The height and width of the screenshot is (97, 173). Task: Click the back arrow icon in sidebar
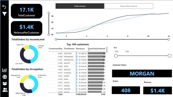pos(4,7)
